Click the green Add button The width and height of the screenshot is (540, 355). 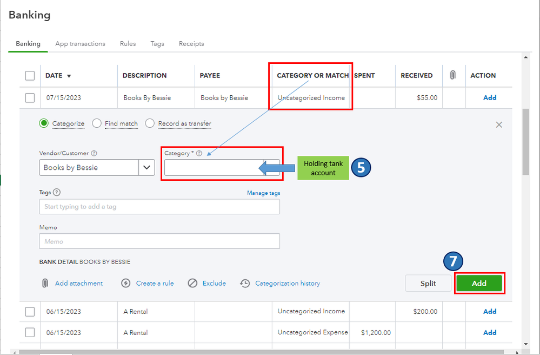click(479, 284)
